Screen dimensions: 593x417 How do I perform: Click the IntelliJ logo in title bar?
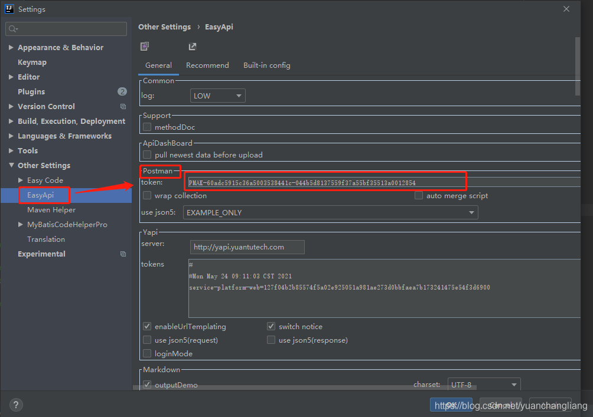coord(9,9)
